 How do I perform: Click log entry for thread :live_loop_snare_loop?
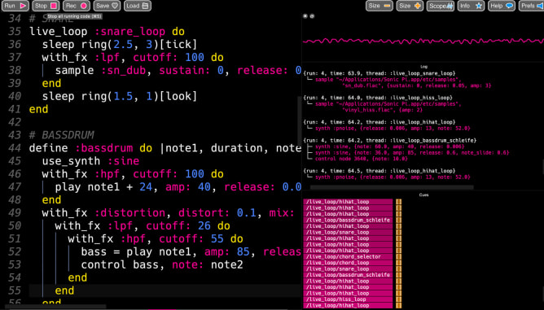coord(379,73)
